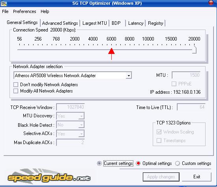Click the TCP Receive Window field
Viewport: 217px width, 187px height.
tap(70, 107)
